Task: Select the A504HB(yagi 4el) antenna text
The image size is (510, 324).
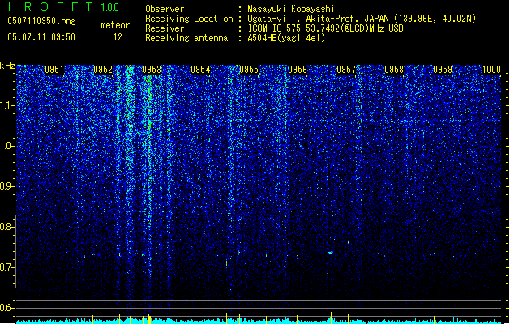Action: pyautogui.click(x=286, y=38)
